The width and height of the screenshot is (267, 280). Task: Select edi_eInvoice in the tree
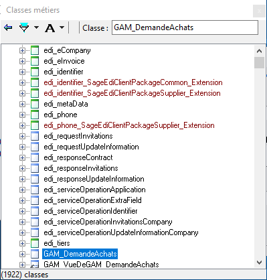tap(64, 61)
